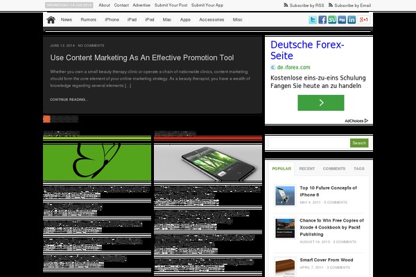Open the smartphone concept post thumbnail
416x277 pixels.
pos(208,165)
